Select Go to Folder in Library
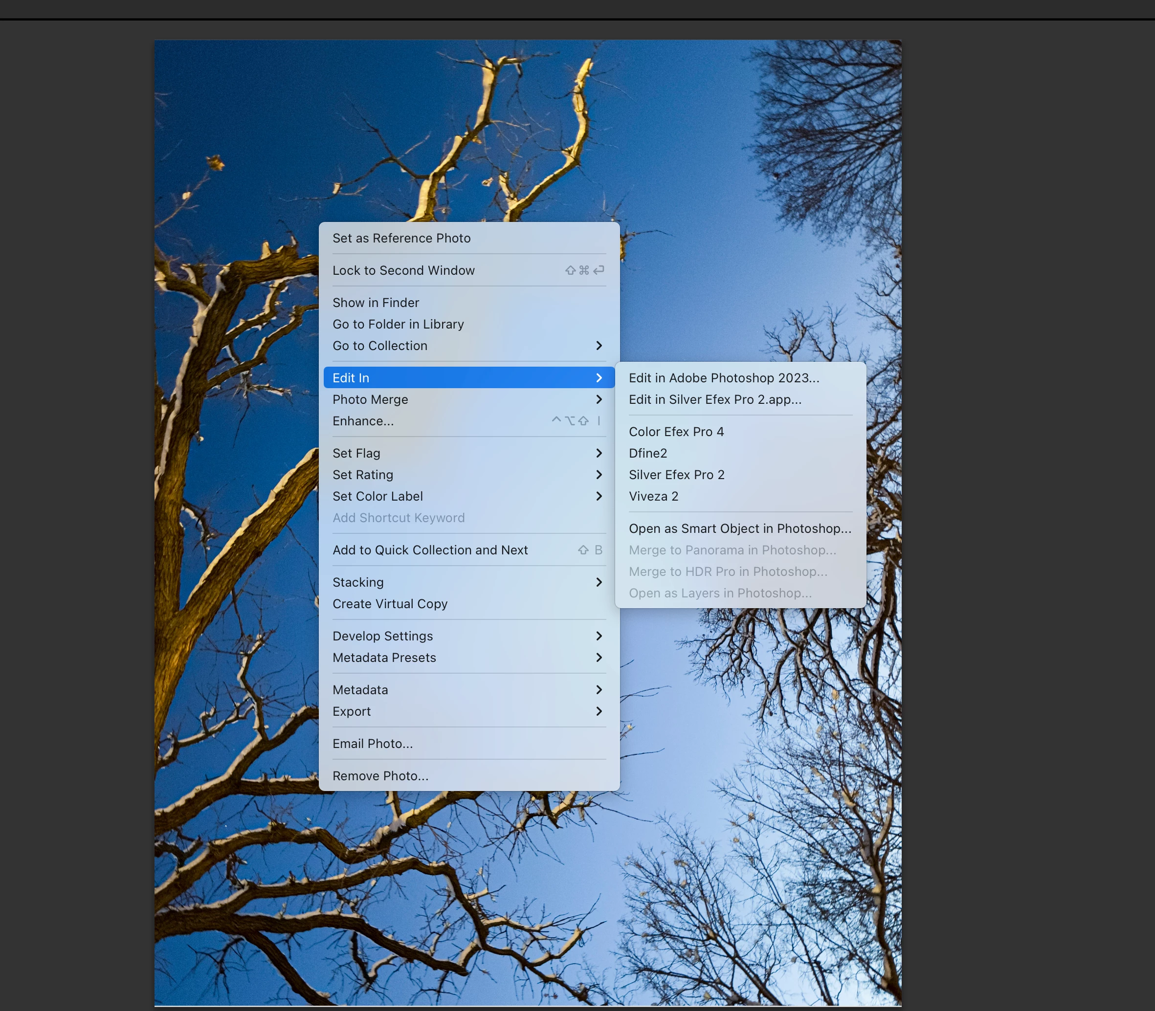The image size is (1155, 1011). [398, 324]
